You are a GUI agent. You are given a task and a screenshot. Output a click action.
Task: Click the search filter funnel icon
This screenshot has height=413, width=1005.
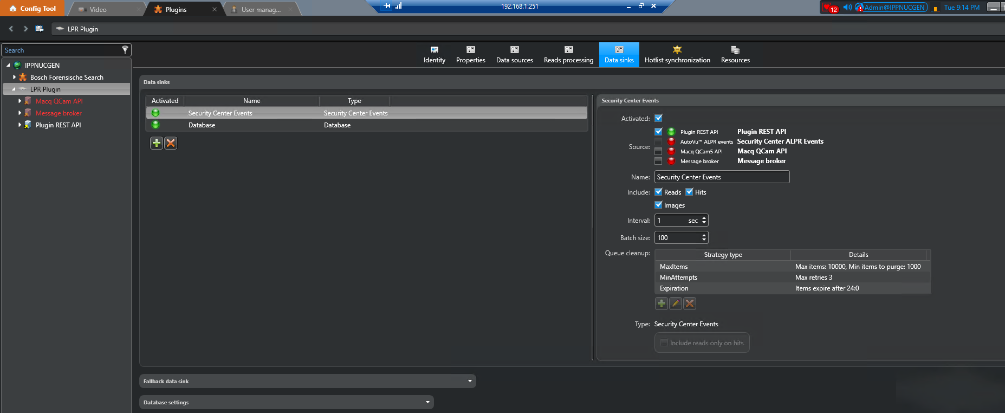coord(125,50)
